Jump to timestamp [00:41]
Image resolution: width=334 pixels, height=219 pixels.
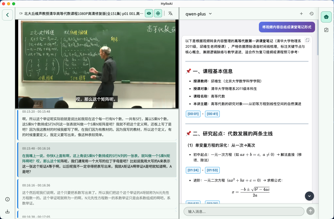212,114
